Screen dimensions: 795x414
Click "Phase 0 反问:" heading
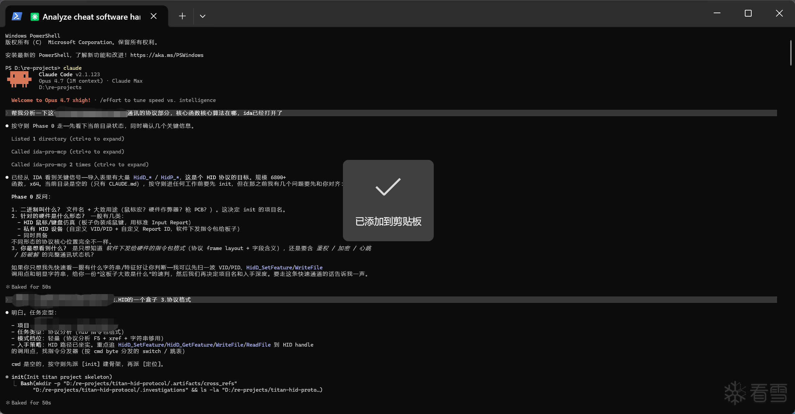[x=31, y=197]
